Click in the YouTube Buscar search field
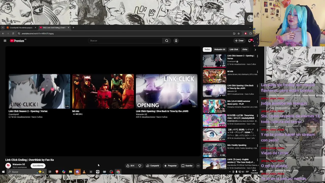This screenshot has width=325, height=183. click(125, 41)
